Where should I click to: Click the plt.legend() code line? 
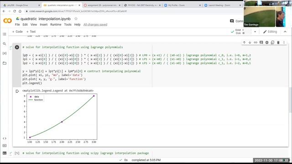coord(32,83)
